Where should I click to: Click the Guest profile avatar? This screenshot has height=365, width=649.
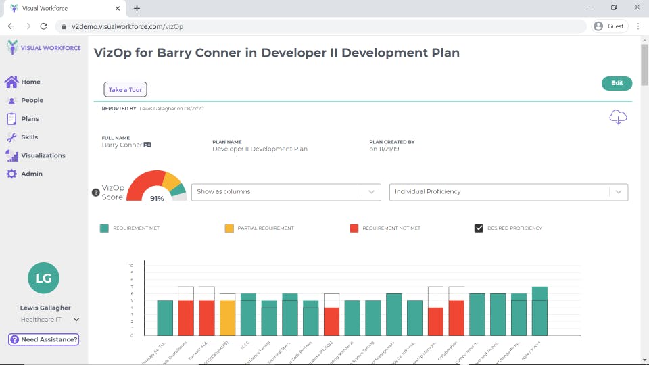pyautogui.click(x=598, y=26)
